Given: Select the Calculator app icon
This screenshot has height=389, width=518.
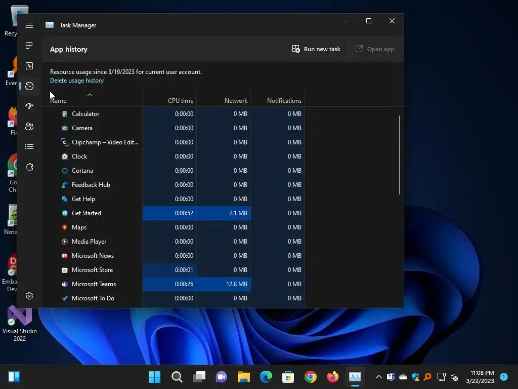Looking at the screenshot, I should (65, 114).
